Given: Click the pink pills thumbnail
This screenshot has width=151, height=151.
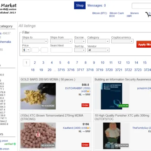Looking at the screenshot, I should click(x=38, y=136).
